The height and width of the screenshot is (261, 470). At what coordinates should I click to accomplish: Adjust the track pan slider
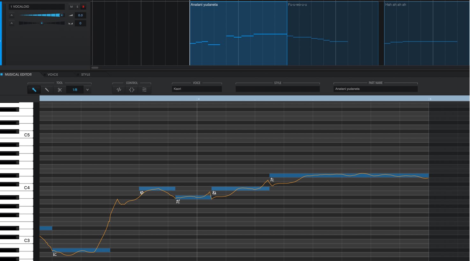click(41, 23)
